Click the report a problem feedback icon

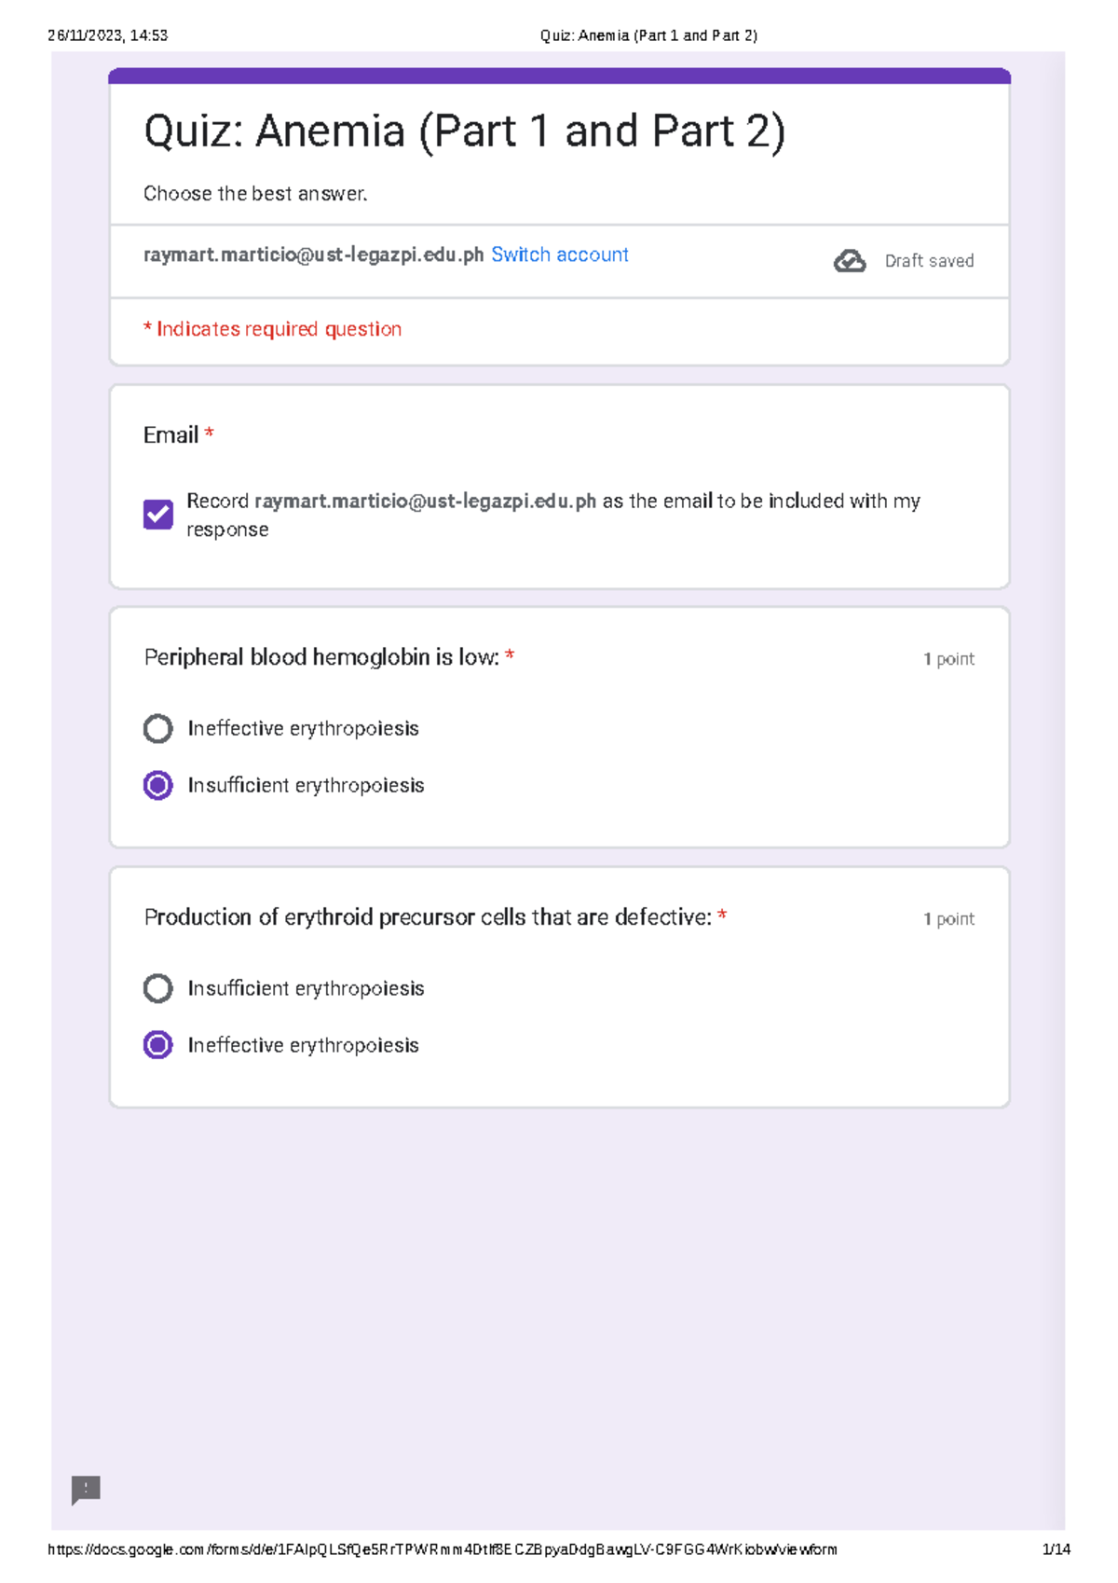click(x=86, y=1489)
